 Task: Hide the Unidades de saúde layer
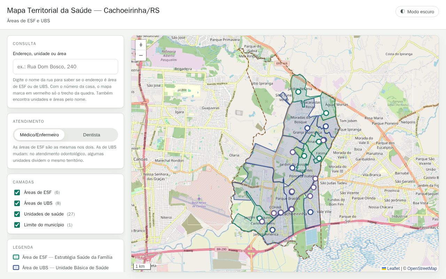click(17, 214)
